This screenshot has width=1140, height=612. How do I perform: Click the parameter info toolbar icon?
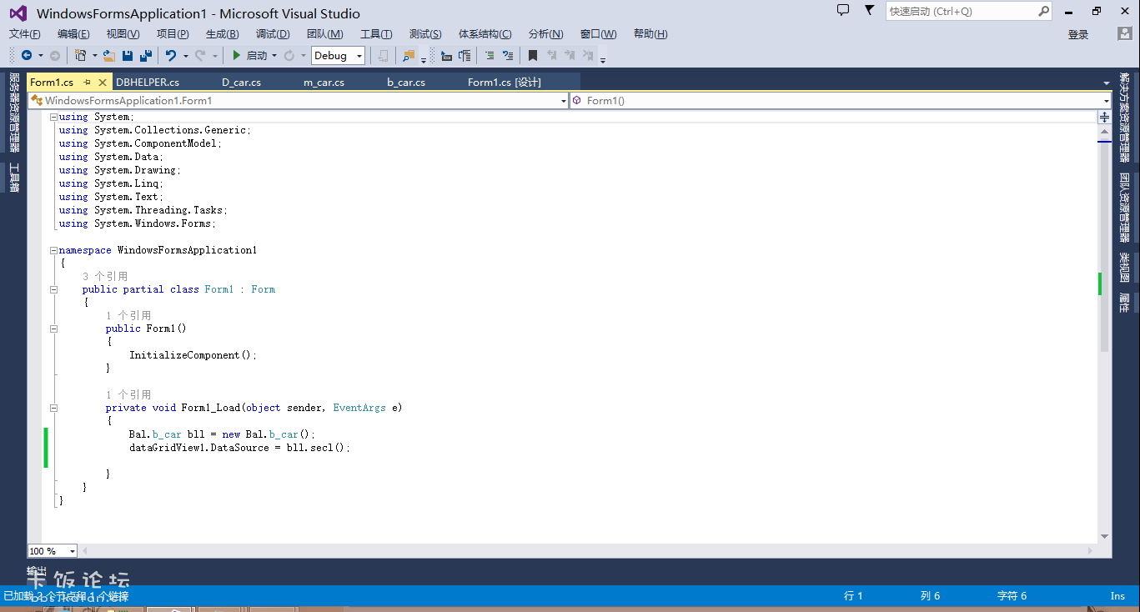(465, 56)
